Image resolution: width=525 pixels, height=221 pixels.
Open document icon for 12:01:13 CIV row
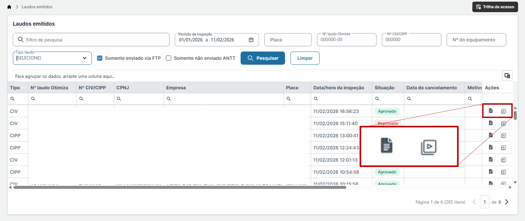coord(491,159)
